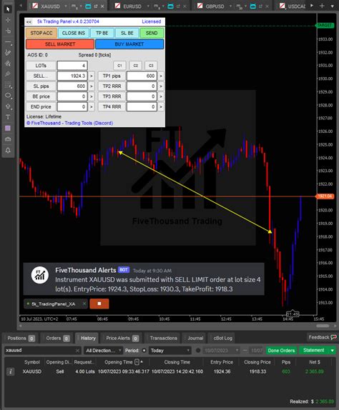Viewport: 339px width, 410px height.
Task: Switch to the Price Alerts tab
Action: point(122,338)
